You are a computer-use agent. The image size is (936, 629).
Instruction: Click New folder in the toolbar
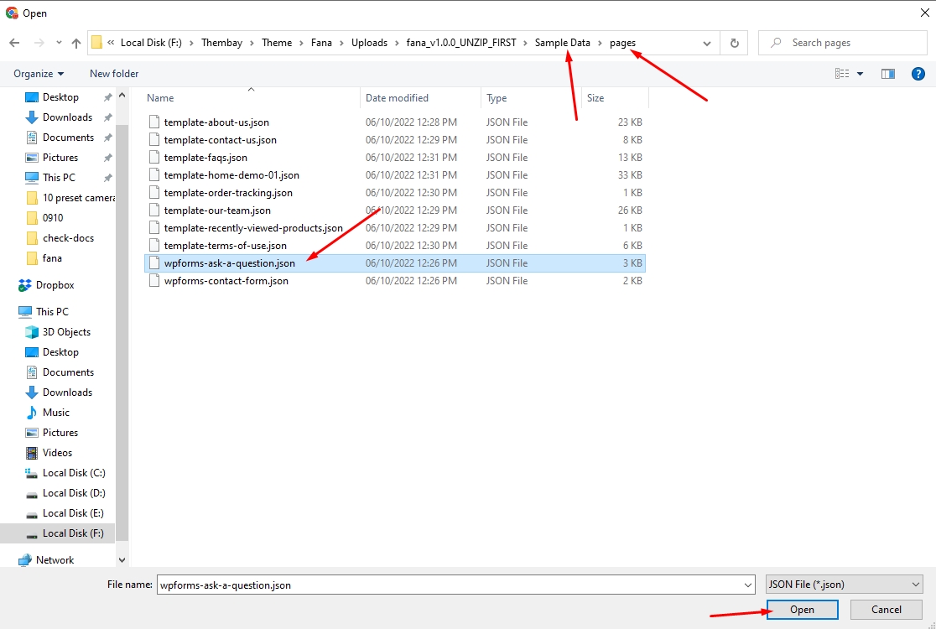point(114,74)
